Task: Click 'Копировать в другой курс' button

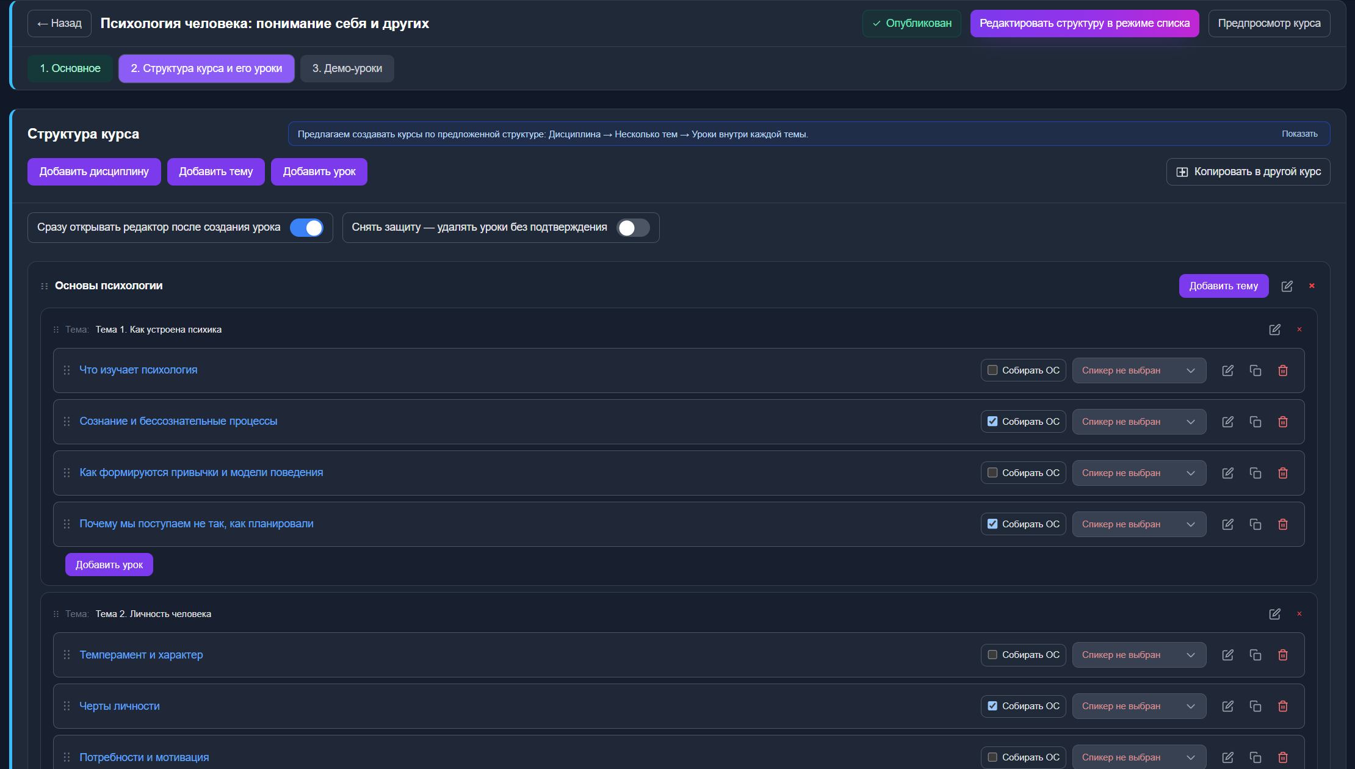Action: tap(1248, 171)
